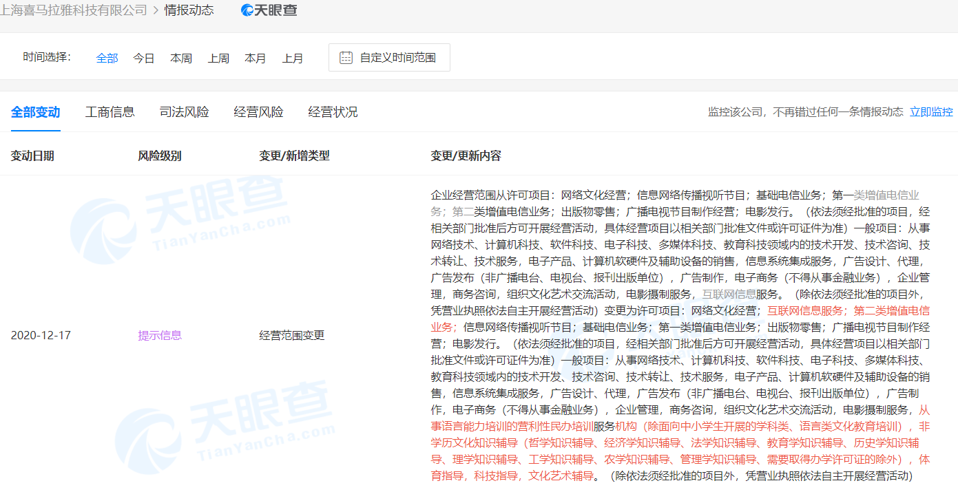This screenshot has width=958, height=492.
Task: Click the 情报动态 breadcrumb
Action: pos(189,10)
